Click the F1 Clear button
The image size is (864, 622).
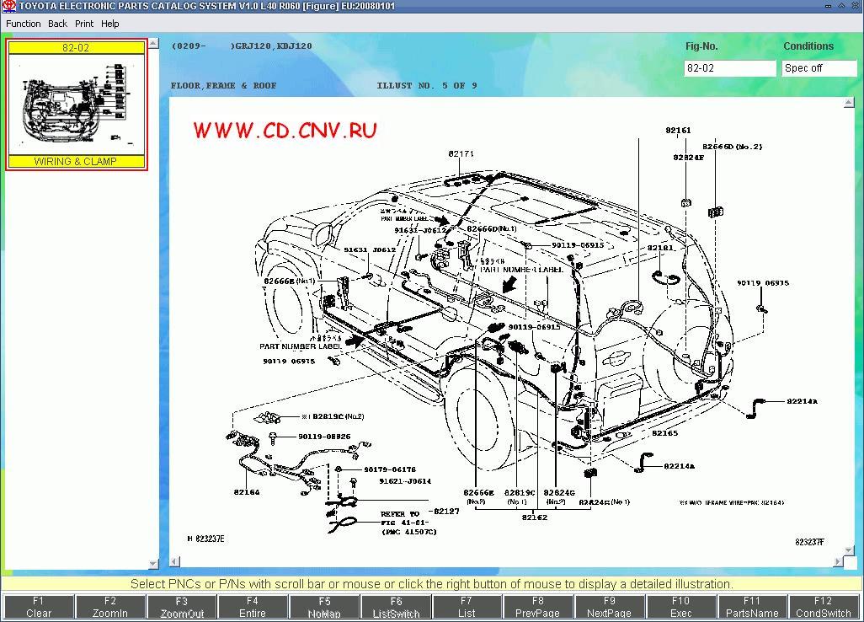click(x=38, y=607)
